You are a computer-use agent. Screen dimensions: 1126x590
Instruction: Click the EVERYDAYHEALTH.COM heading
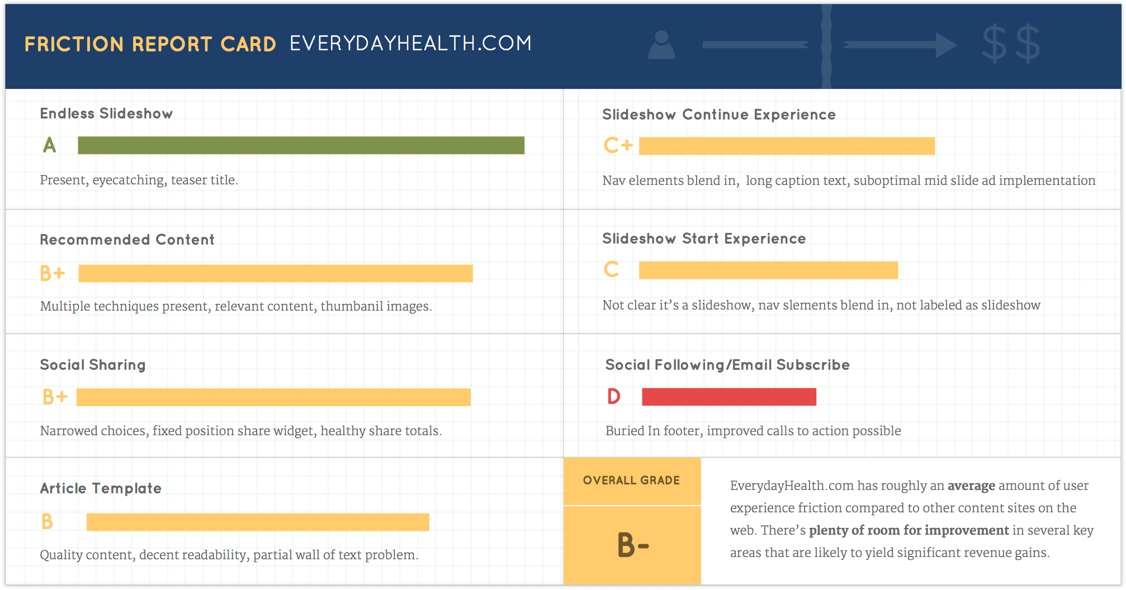click(x=411, y=44)
